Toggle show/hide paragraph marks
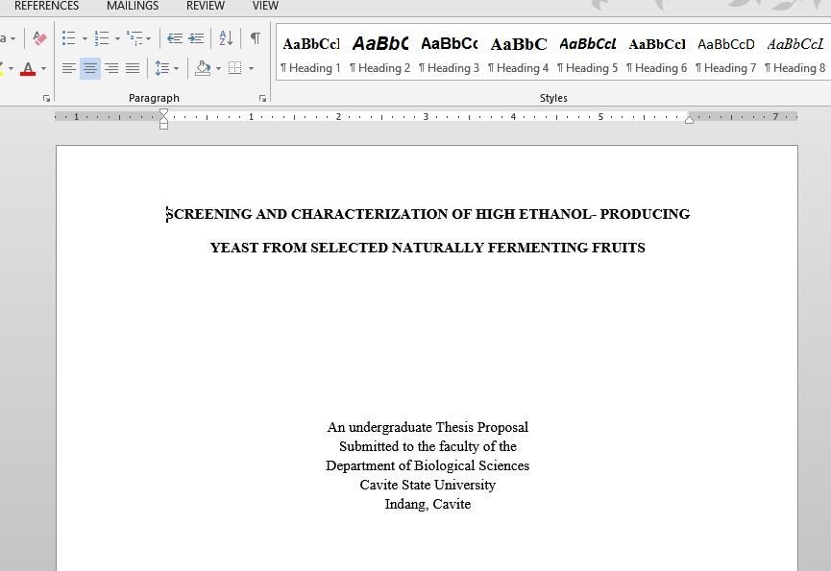This screenshot has height=571, width=831. click(255, 38)
